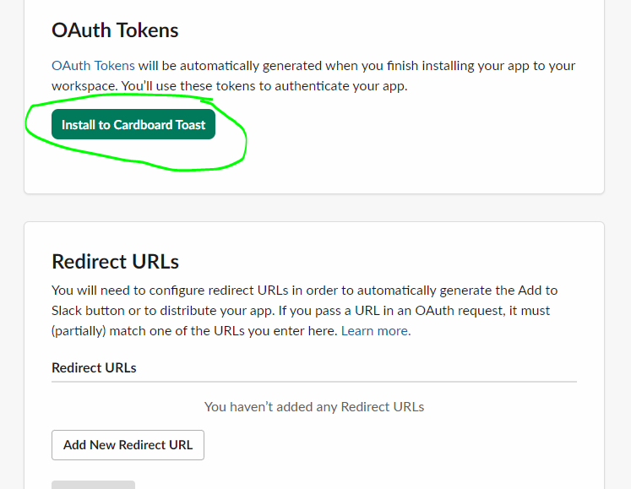Click the Install to Cardboard Toast button
This screenshot has height=489, width=631.
pyautogui.click(x=133, y=125)
